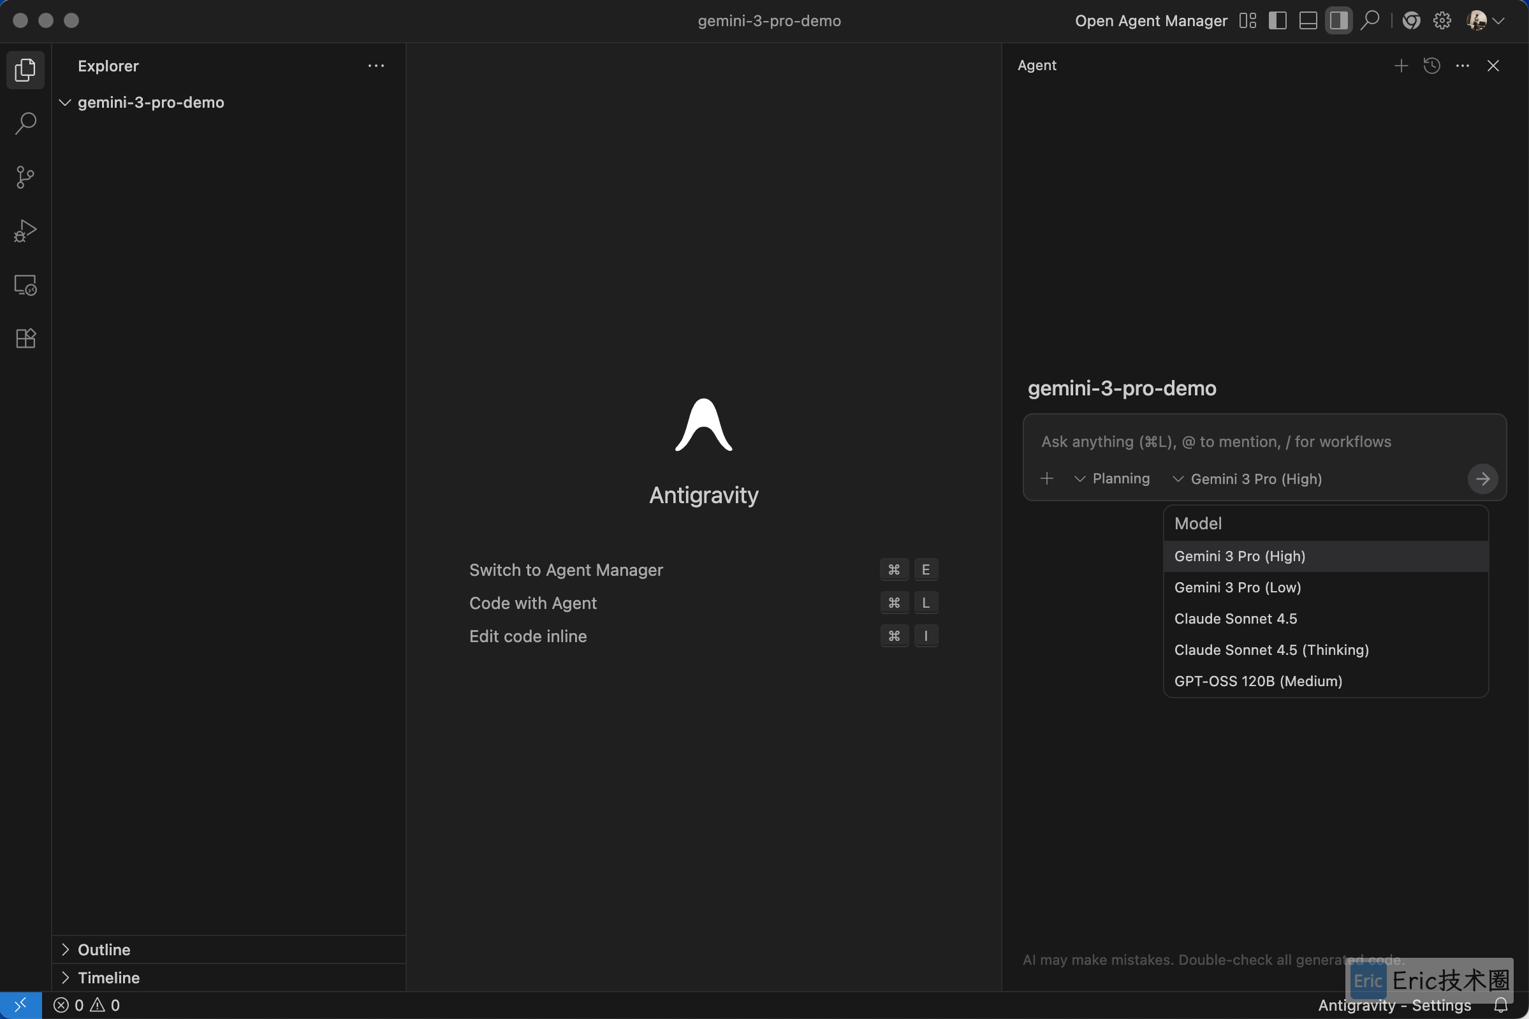Toggle the primary side bar visibility
Viewport: 1529px width, 1019px height.
(x=1277, y=21)
